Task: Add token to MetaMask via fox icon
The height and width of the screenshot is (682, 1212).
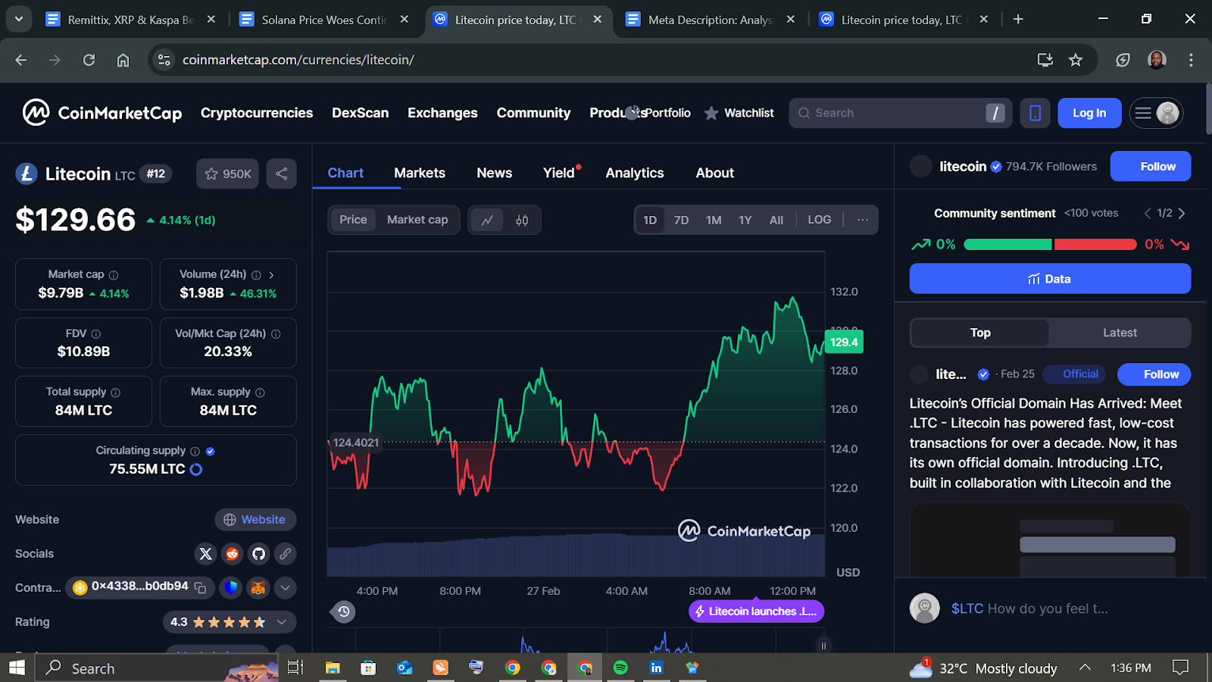Action: (x=258, y=587)
